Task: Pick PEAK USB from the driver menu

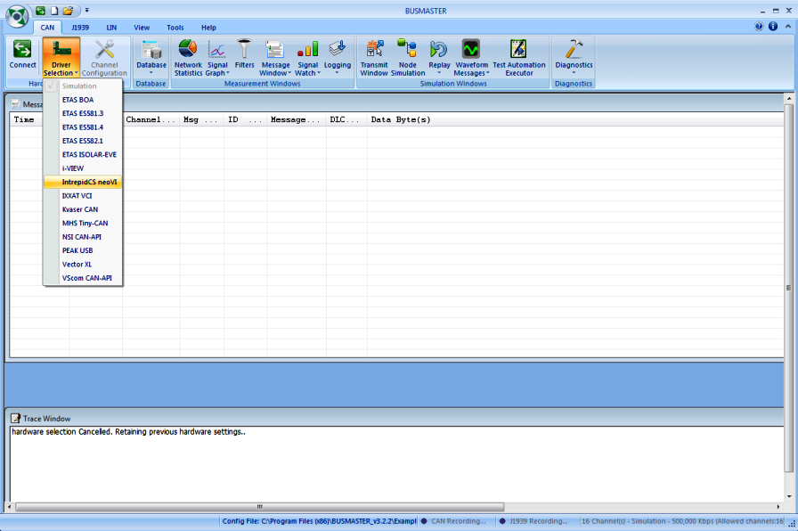Action: (77, 250)
